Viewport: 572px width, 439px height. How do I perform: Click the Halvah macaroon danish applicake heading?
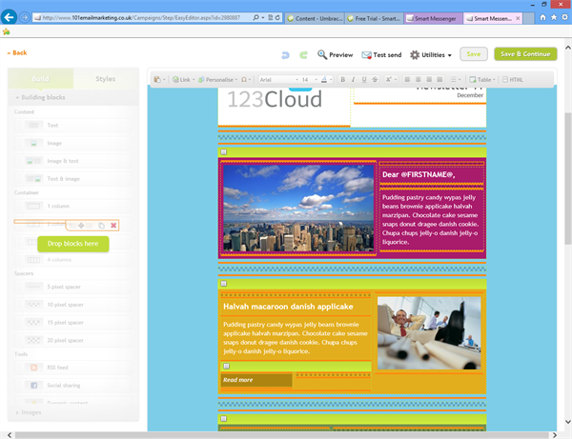pyautogui.click(x=288, y=307)
